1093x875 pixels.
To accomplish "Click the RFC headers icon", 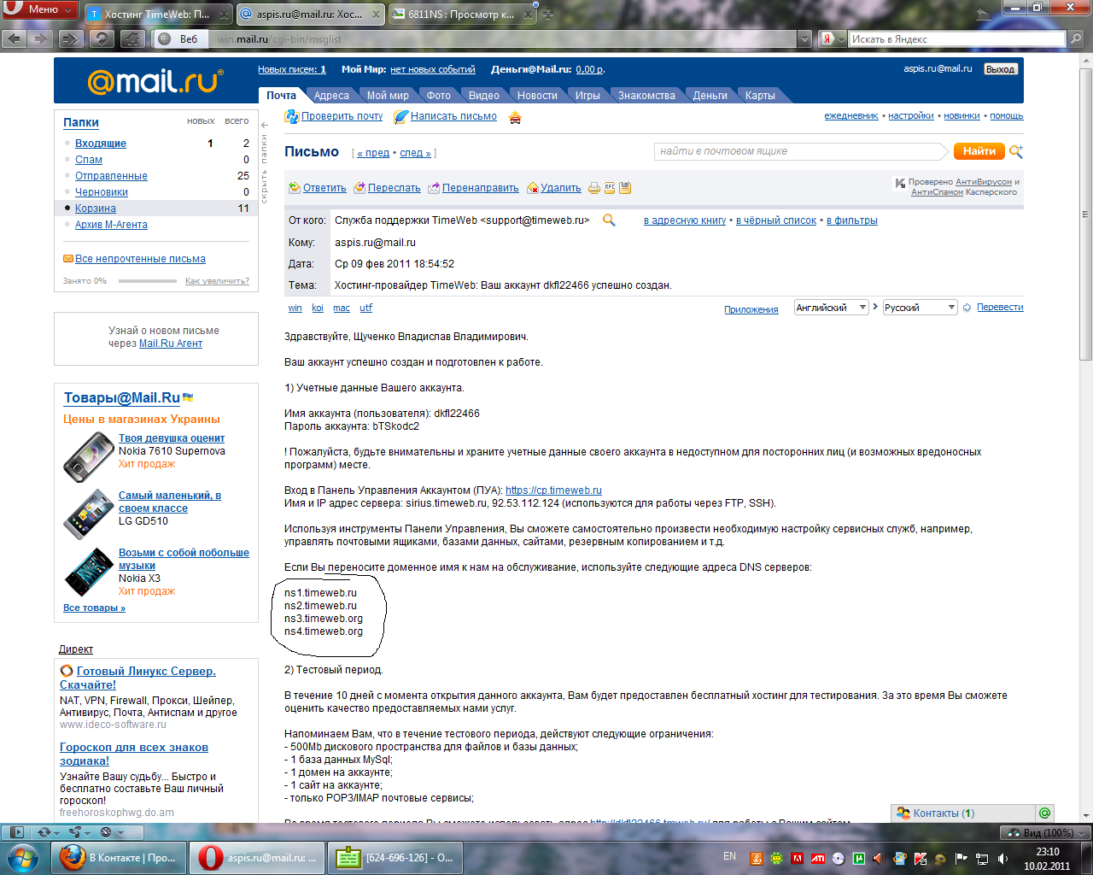I will [610, 187].
